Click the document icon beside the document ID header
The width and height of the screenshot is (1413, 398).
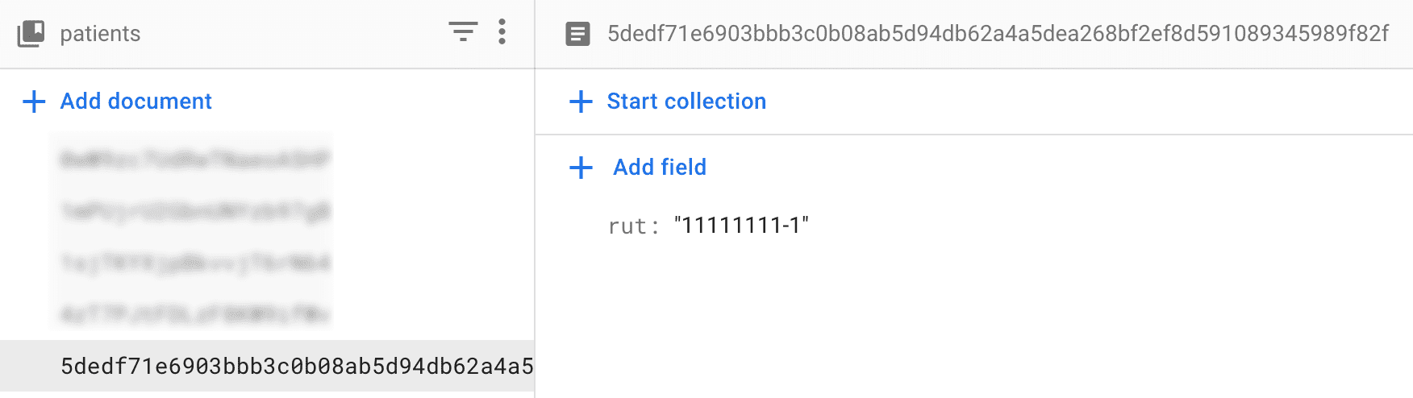[577, 34]
